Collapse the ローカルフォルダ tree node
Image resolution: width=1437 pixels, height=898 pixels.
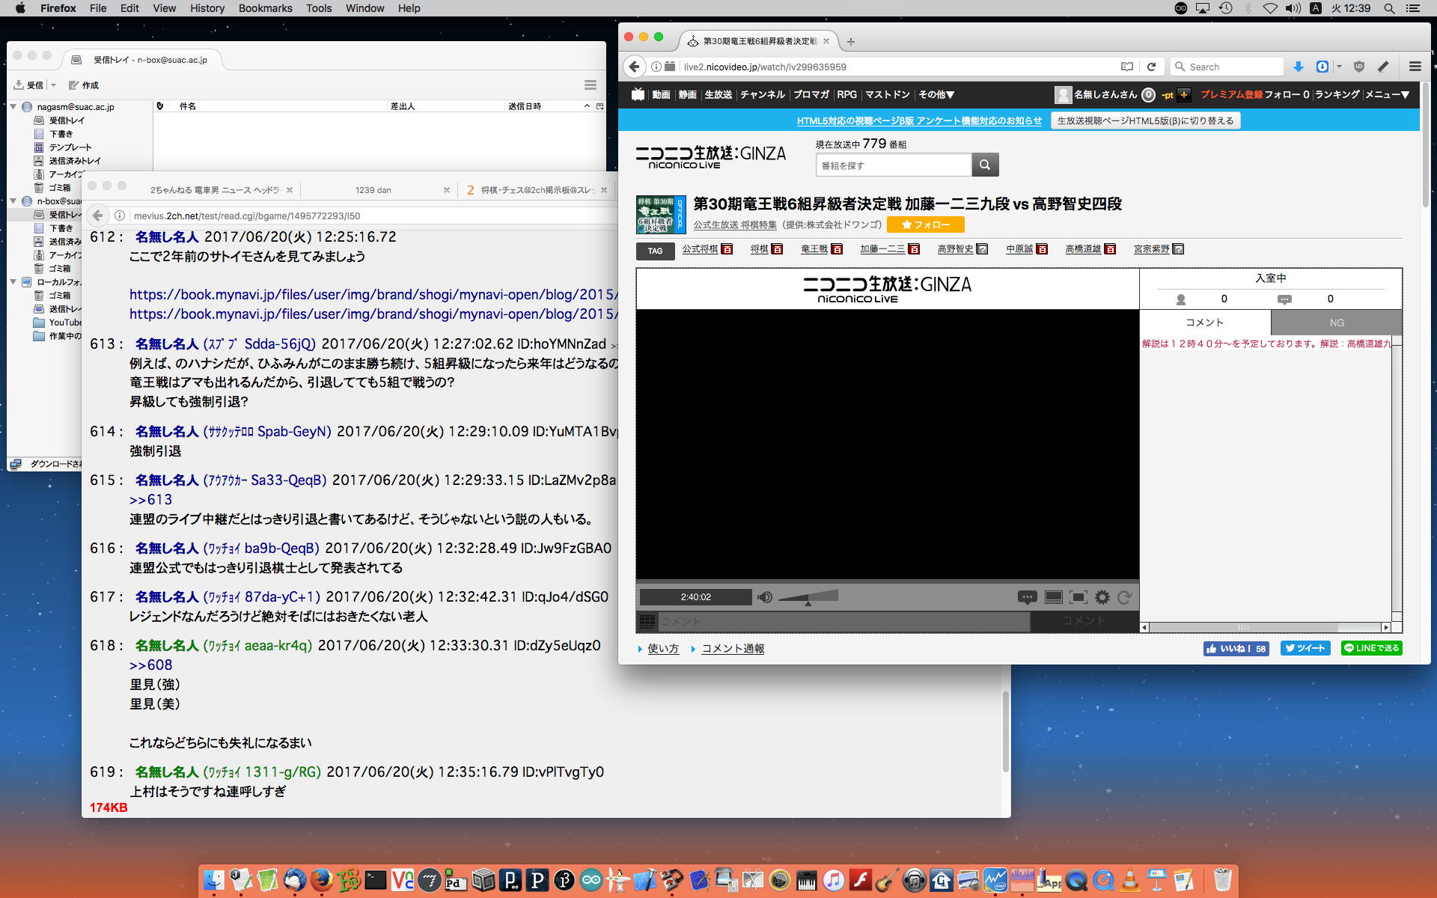tap(13, 282)
